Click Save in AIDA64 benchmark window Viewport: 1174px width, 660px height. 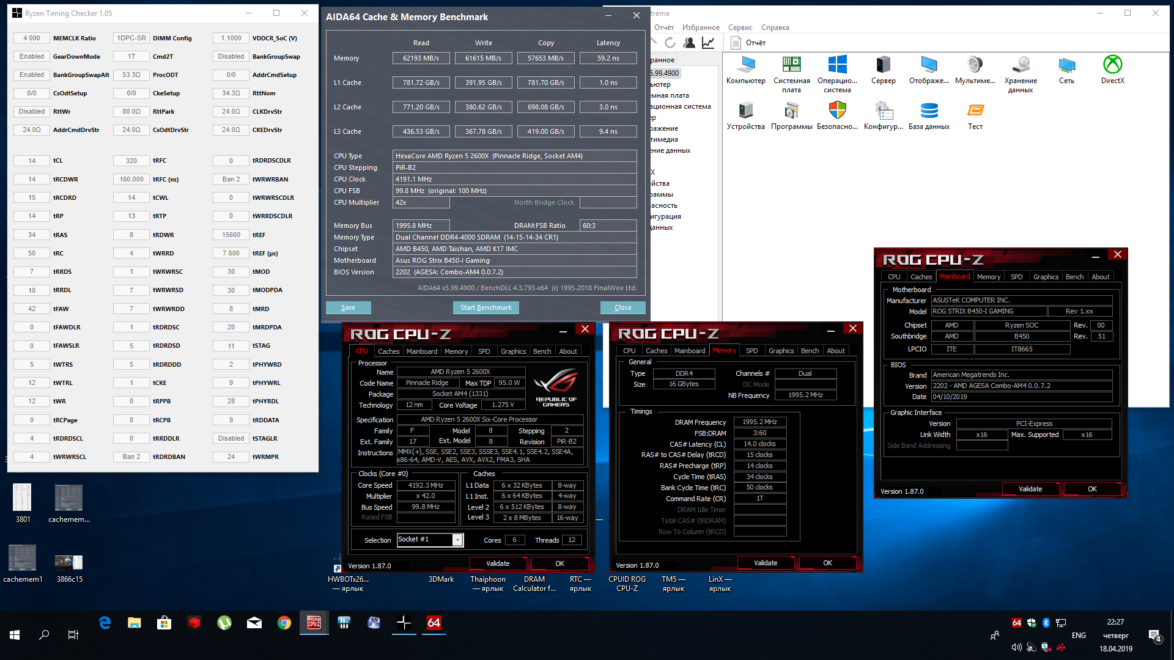pos(348,307)
